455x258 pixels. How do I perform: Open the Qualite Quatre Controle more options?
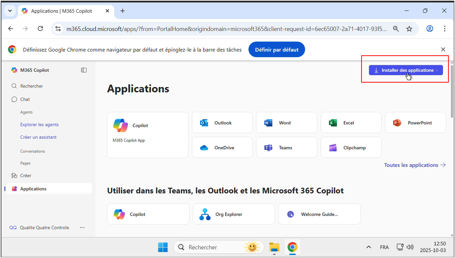tap(82, 227)
